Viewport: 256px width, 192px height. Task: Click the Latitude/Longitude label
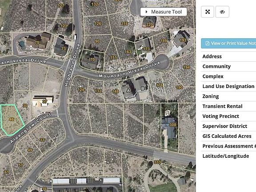[x=226, y=156]
